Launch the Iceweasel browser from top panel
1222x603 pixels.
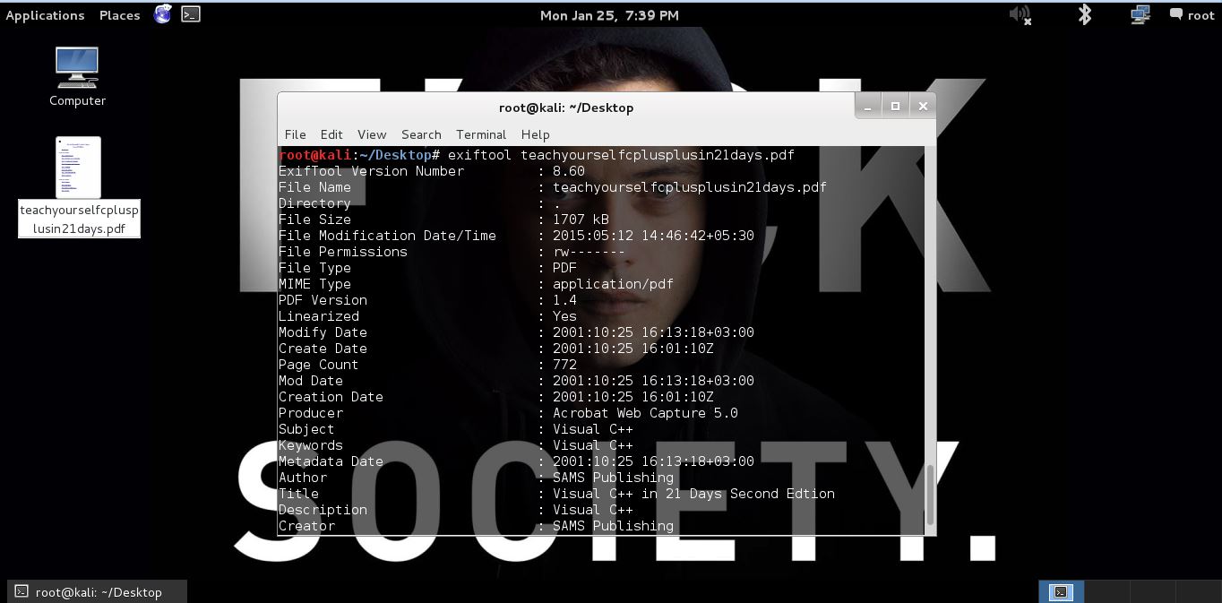coord(162,14)
